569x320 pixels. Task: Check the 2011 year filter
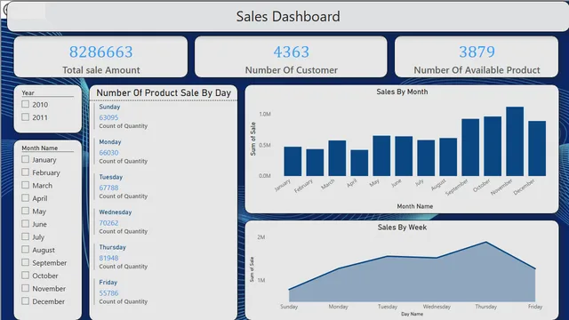point(26,116)
